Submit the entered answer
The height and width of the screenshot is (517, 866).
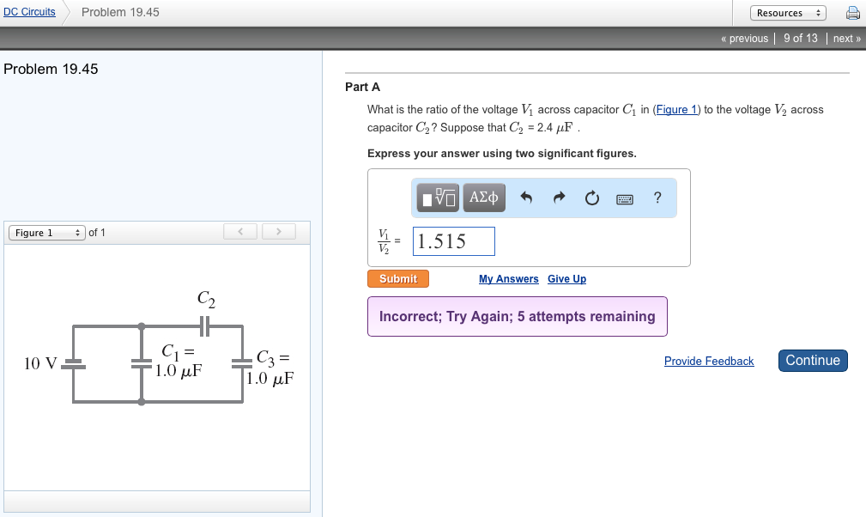pos(397,278)
